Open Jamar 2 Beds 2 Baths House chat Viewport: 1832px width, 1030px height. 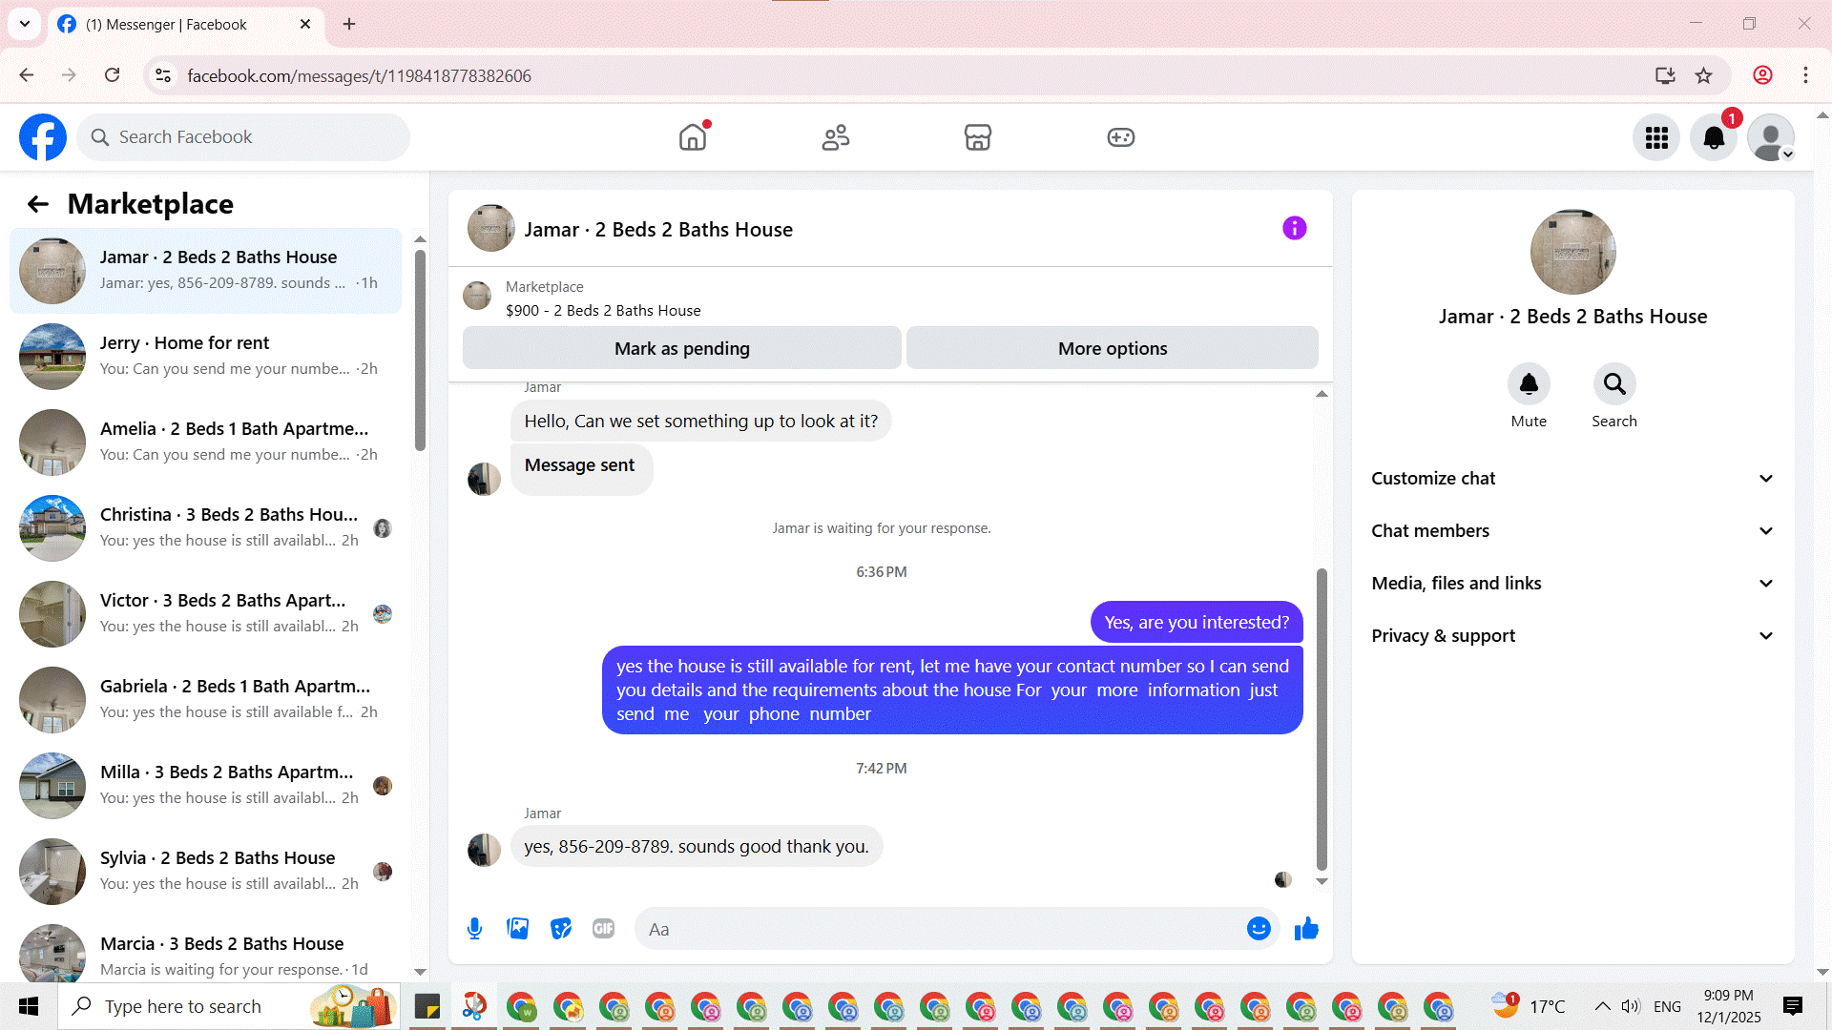(206, 271)
